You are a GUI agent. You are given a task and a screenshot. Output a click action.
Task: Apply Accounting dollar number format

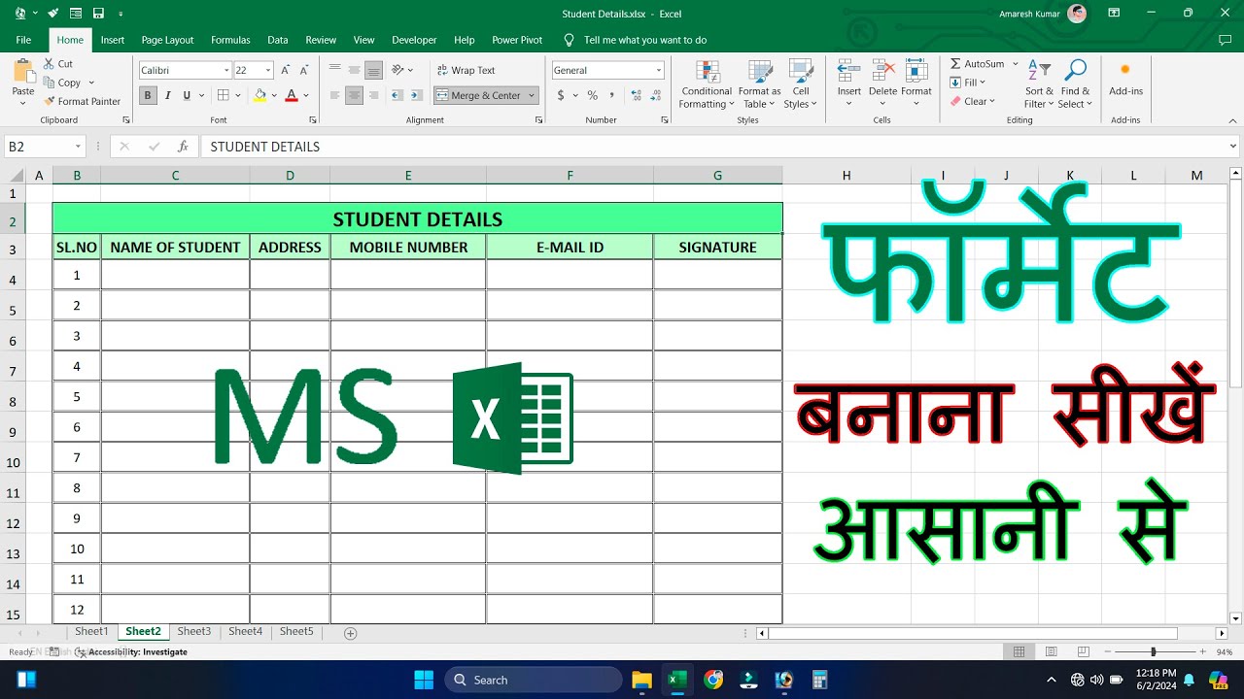click(561, 95)
